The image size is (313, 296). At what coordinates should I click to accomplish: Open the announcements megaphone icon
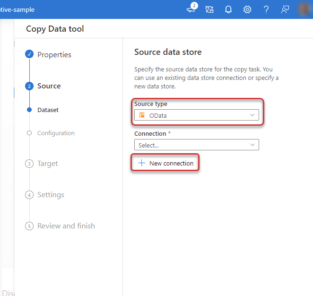pyautogui.click(x=191, y=9)
